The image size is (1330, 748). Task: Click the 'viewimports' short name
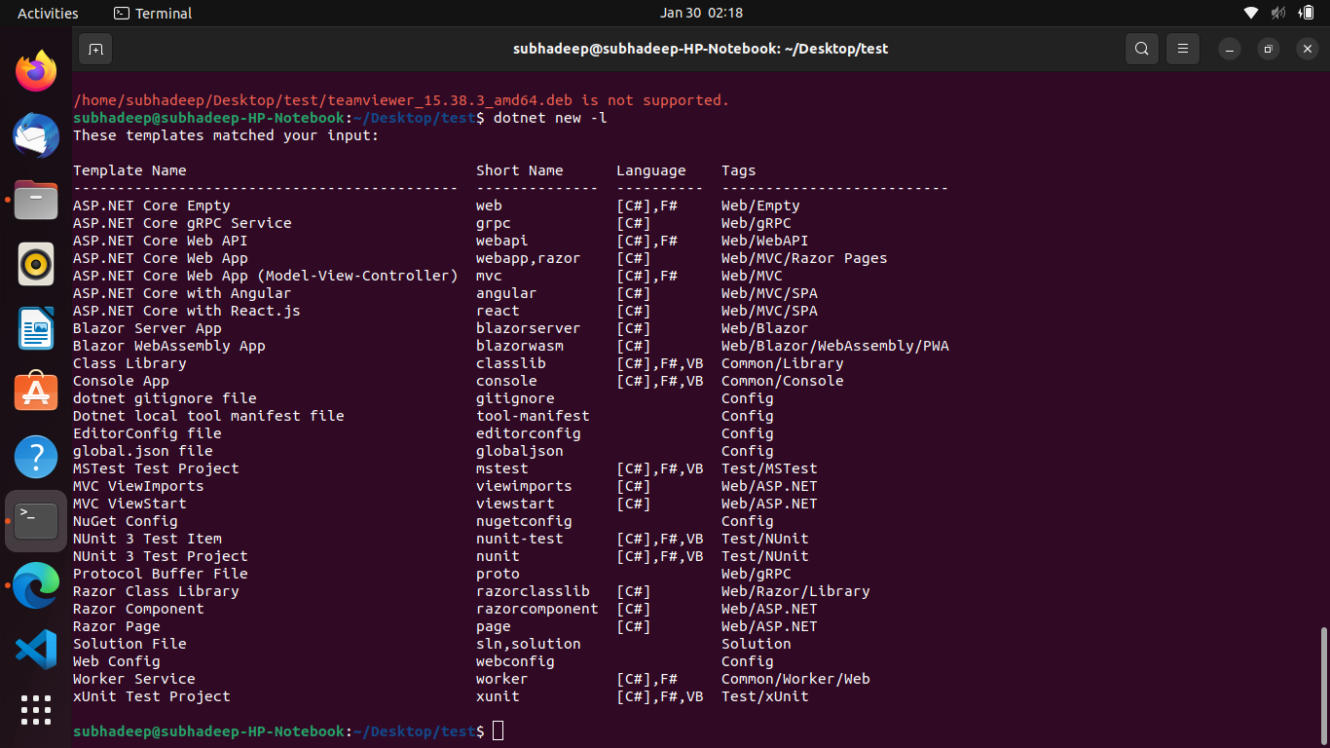pyautogui.click(x=524, y=486)
